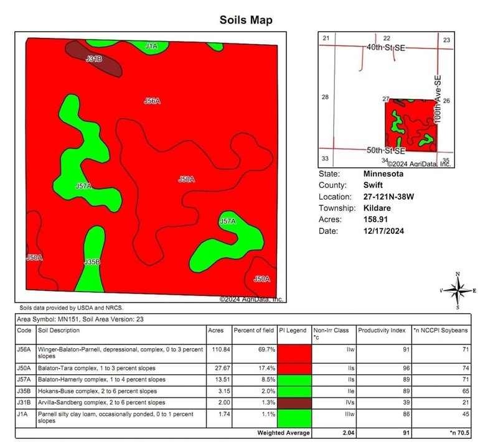
Task: Select the "*n NCCPI Soybeans" column header
Action: (441, 330)
